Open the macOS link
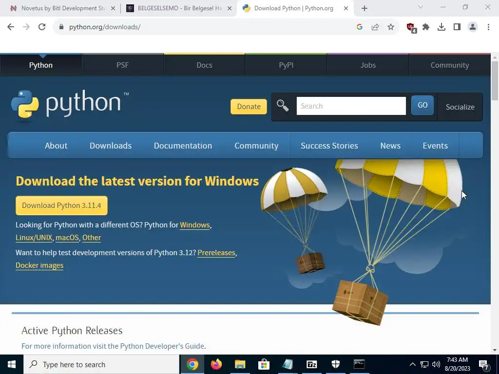Viewport: 499px width, 374px height. (67, 238)
